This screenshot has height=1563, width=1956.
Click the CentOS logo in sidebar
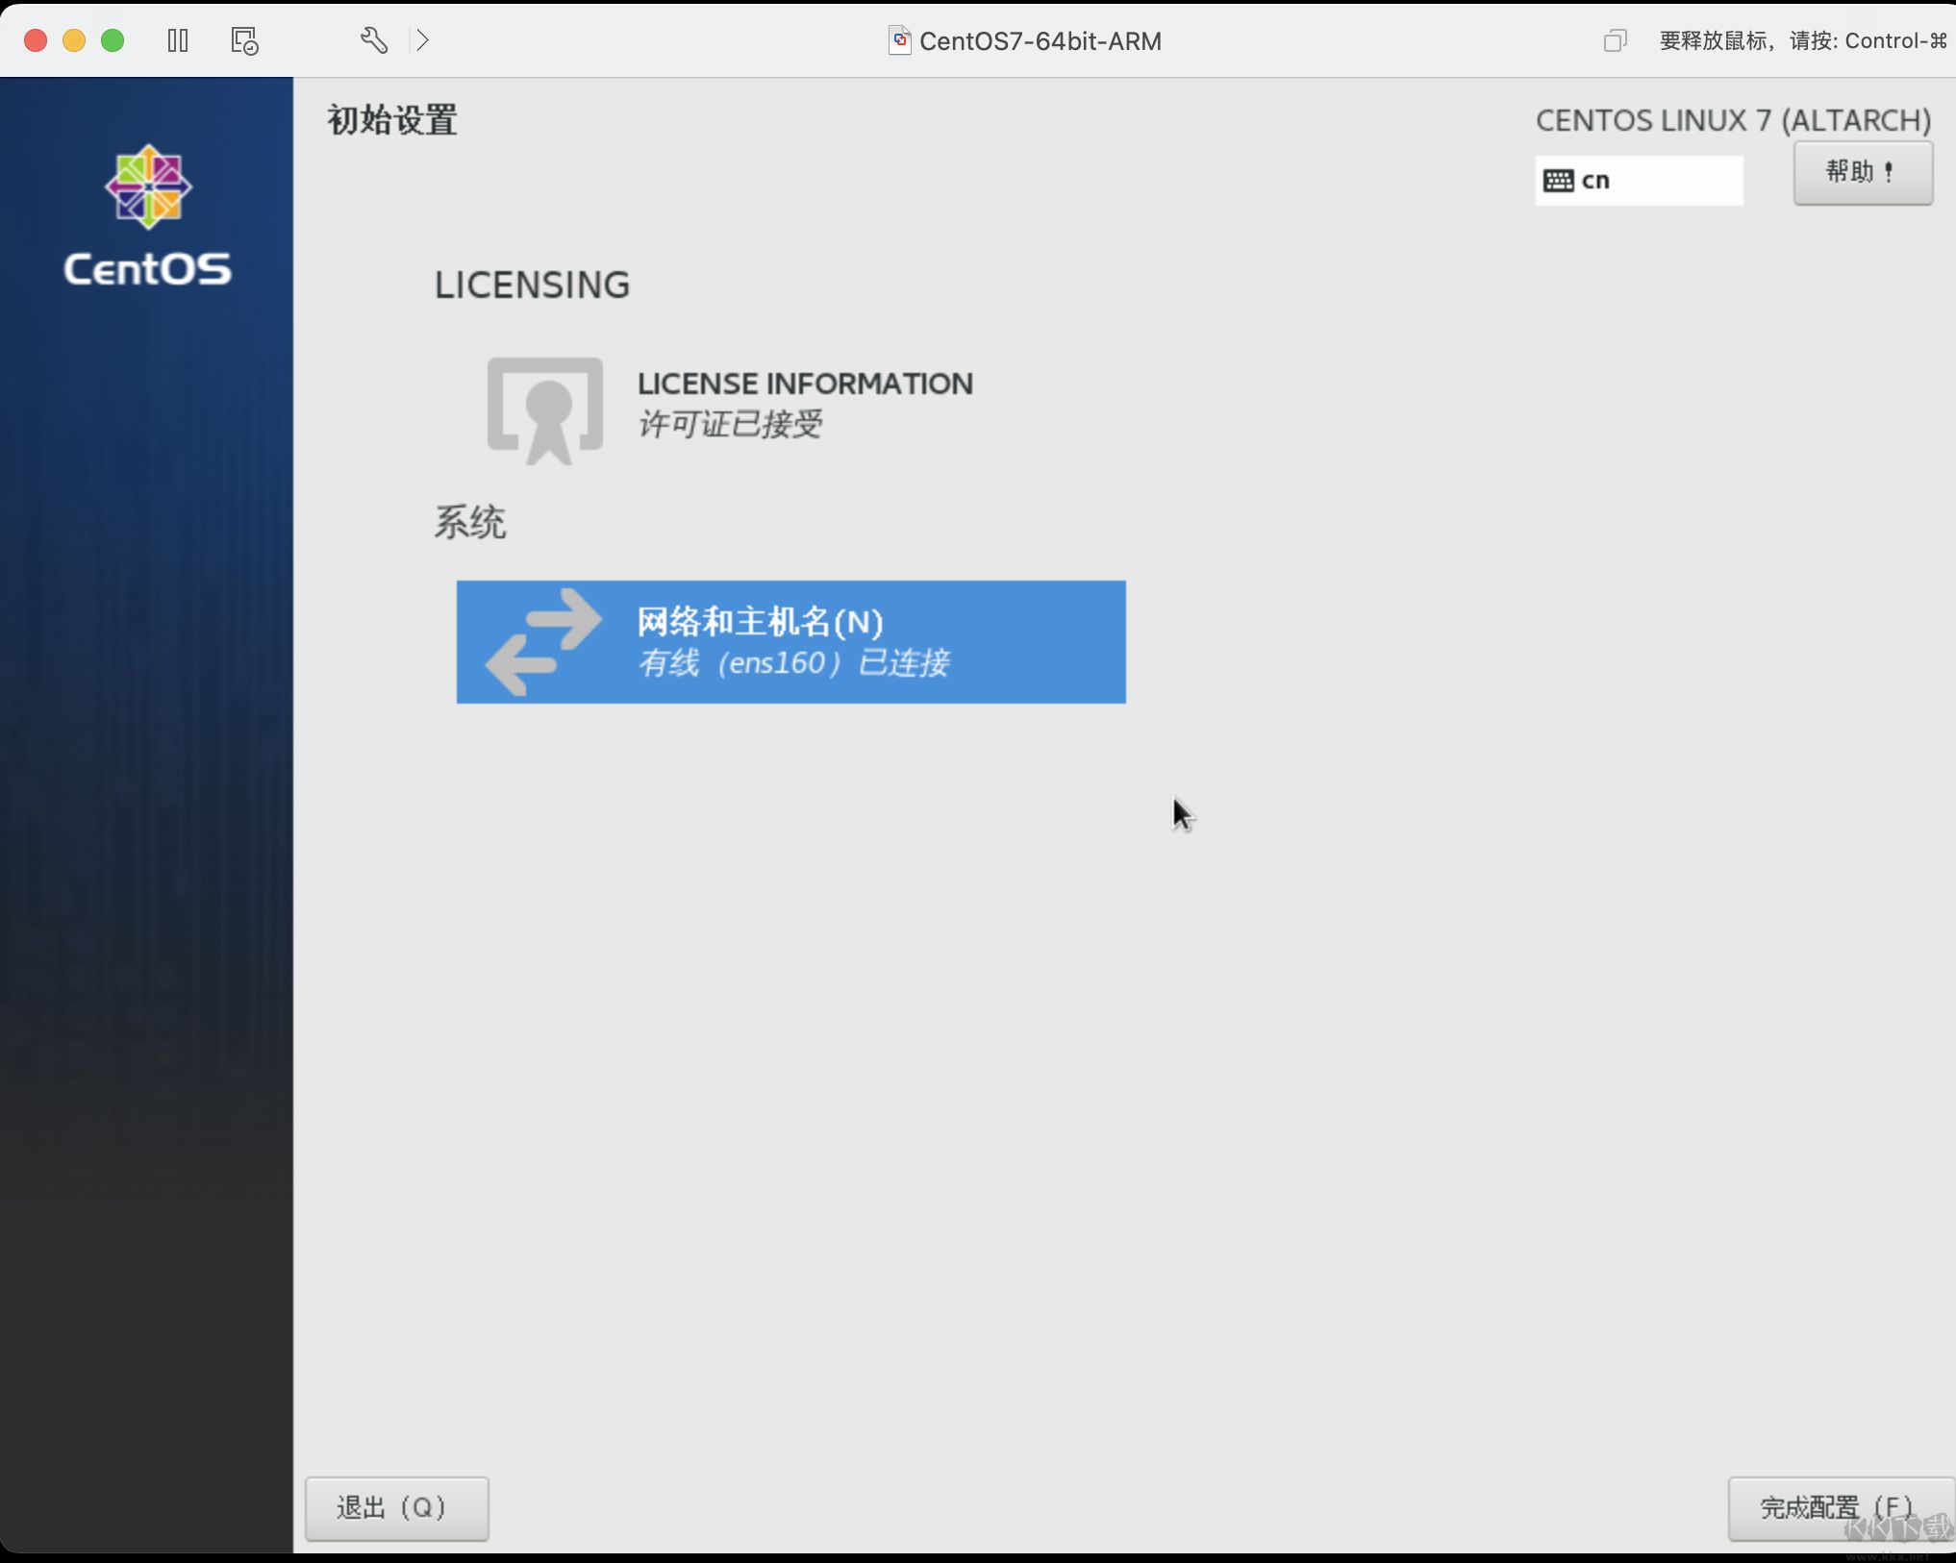tap(148, 215)
